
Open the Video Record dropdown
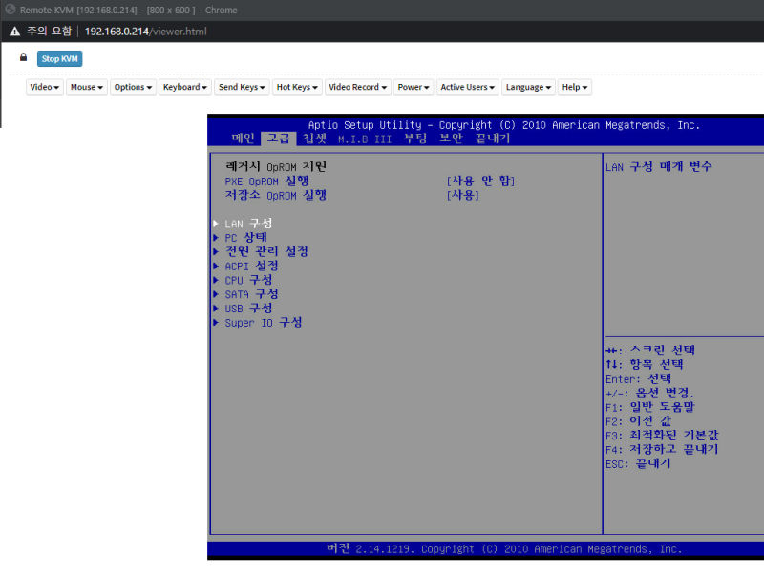pos(357,87)
